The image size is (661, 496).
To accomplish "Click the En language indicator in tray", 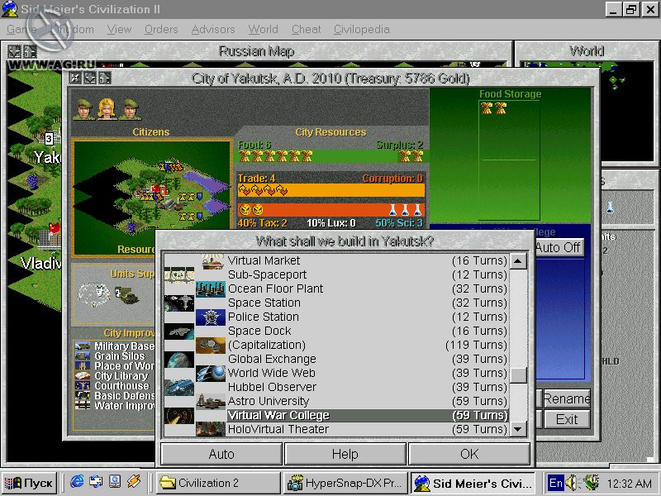I will (x=555, y=483).
